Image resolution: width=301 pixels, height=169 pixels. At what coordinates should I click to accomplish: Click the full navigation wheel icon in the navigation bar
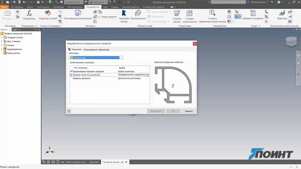click(298, 55)
